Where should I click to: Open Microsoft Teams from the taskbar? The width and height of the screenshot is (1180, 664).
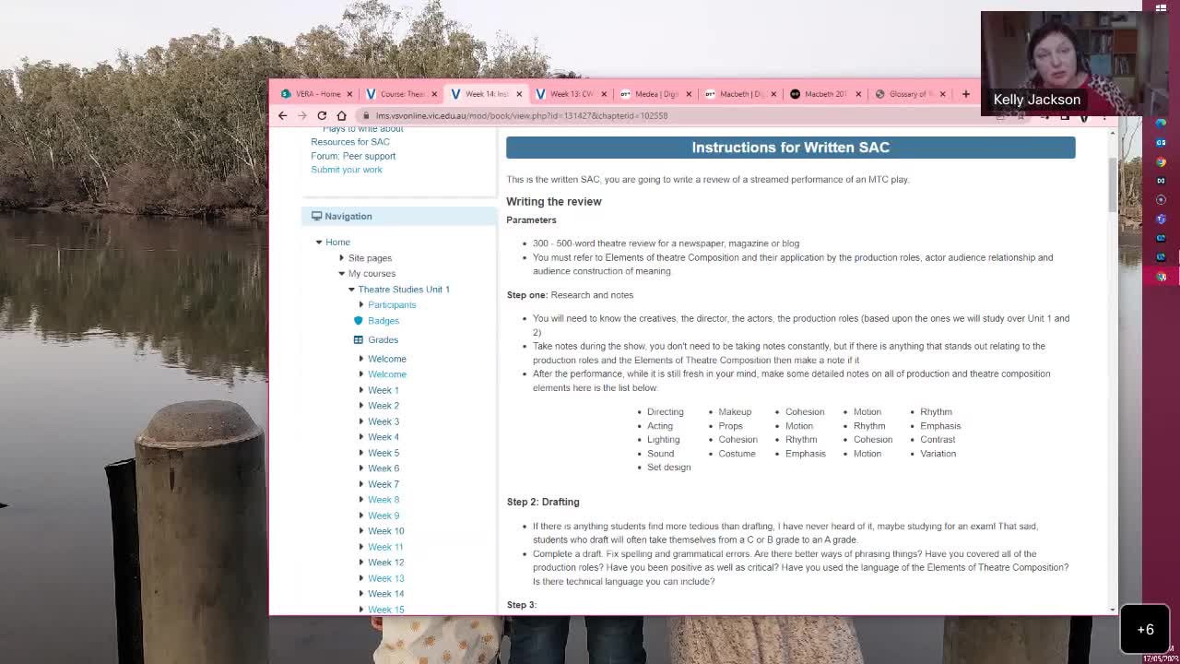[1161, 219]
